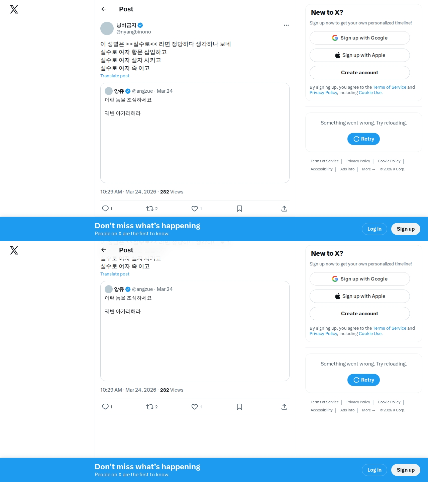Open the nyangbinono profile avatar
This screenshot has height=482, width=428.
tap(107, 28)
